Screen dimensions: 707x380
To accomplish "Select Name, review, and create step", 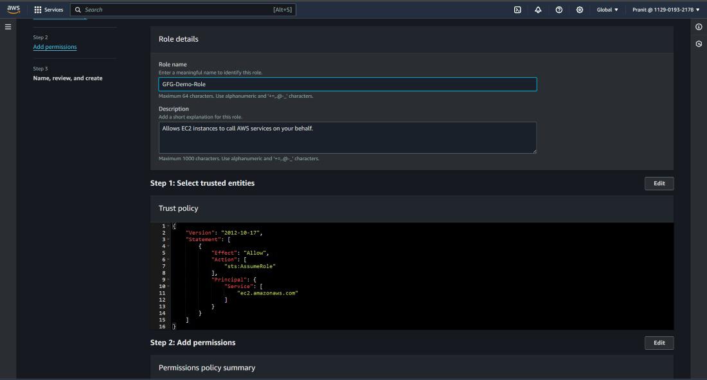I will point(67,78).
